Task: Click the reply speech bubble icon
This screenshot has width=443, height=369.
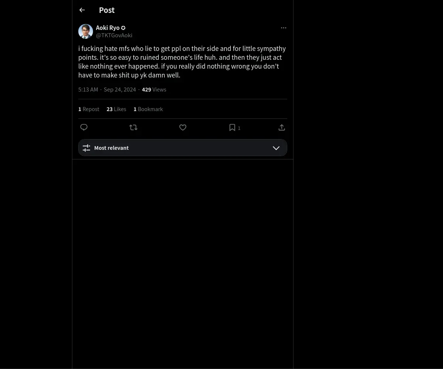Action: tap(84, 127)
